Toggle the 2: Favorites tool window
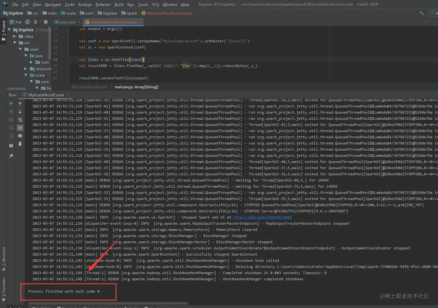438x308 pixels. pos(4,289)
